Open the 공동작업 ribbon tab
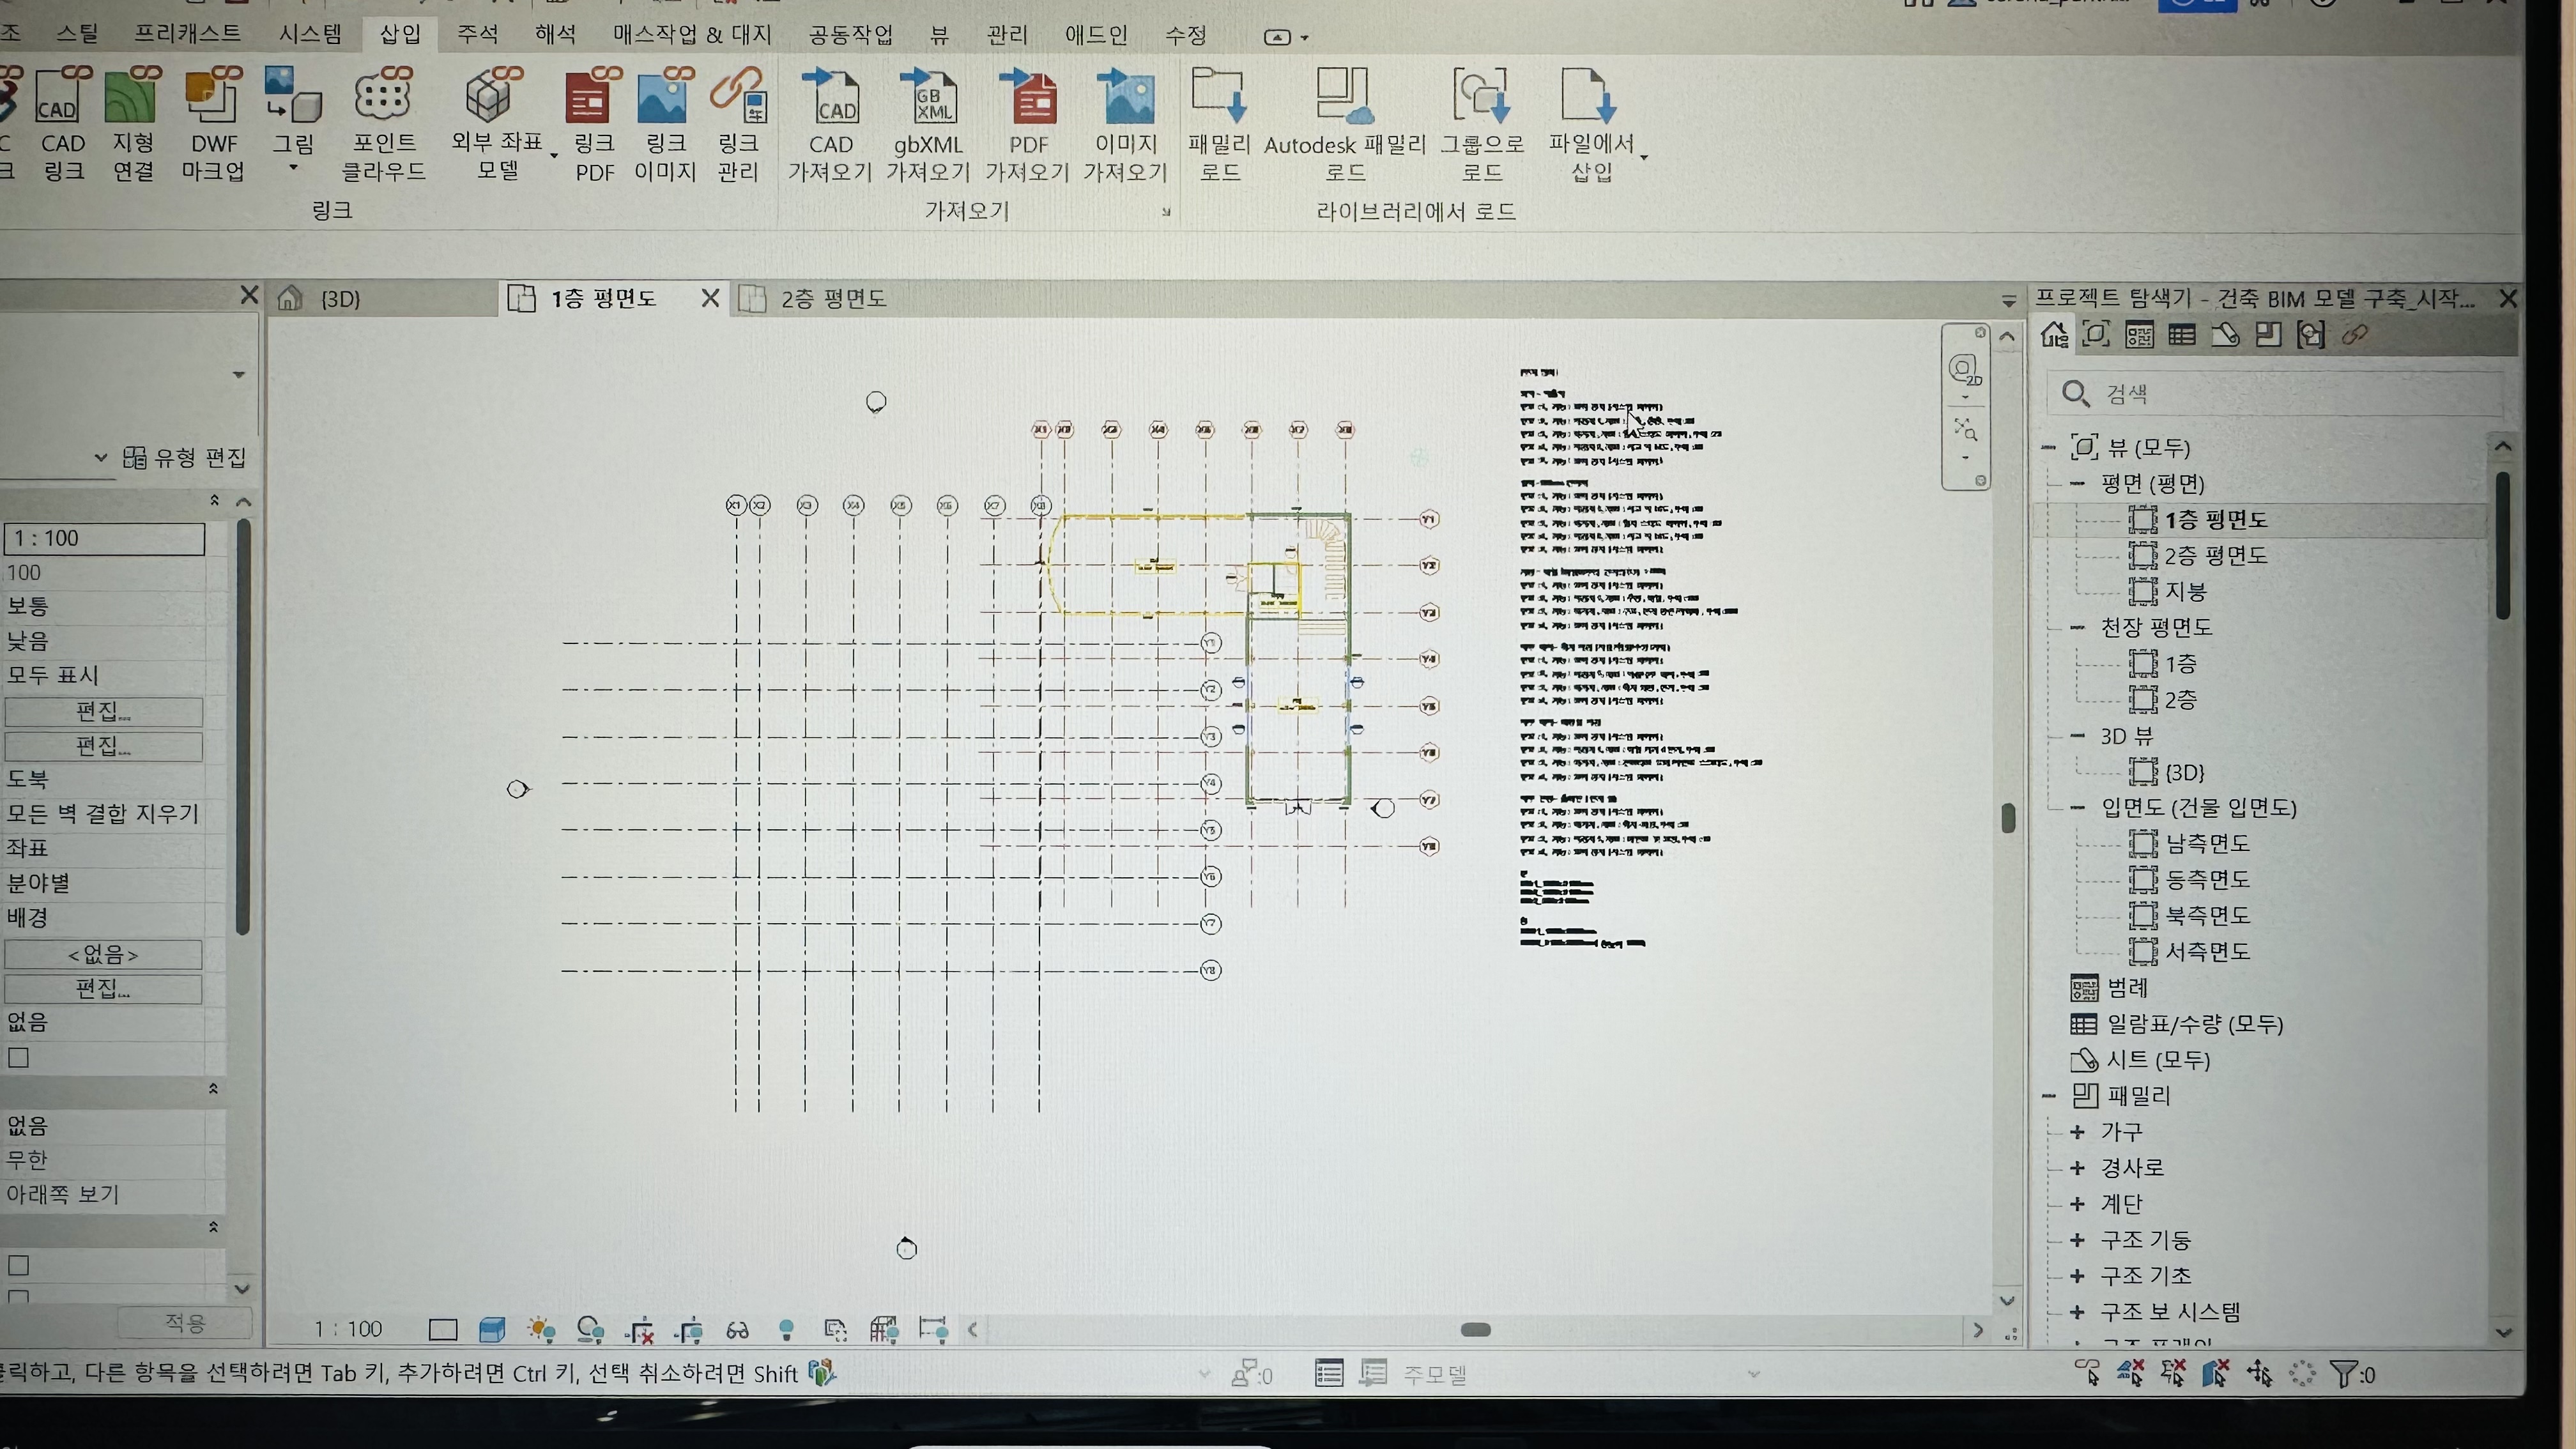The height and width of the screenshot is (1449, 2576). (850, 34)
